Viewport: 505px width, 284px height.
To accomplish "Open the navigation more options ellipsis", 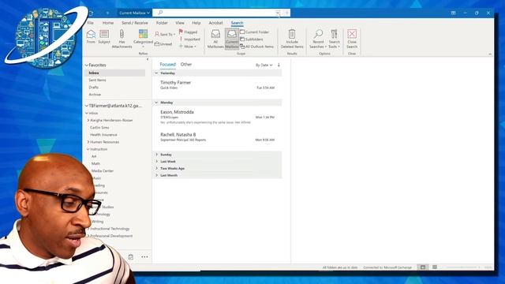I will point(144,257).
